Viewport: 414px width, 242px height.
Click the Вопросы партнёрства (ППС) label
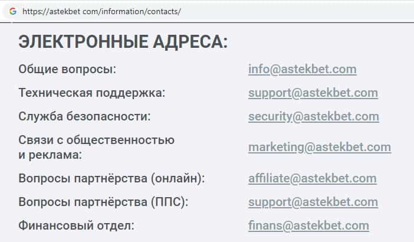point(103,202)
